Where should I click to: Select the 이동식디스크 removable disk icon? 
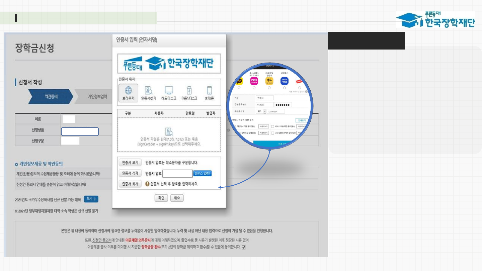189,93
